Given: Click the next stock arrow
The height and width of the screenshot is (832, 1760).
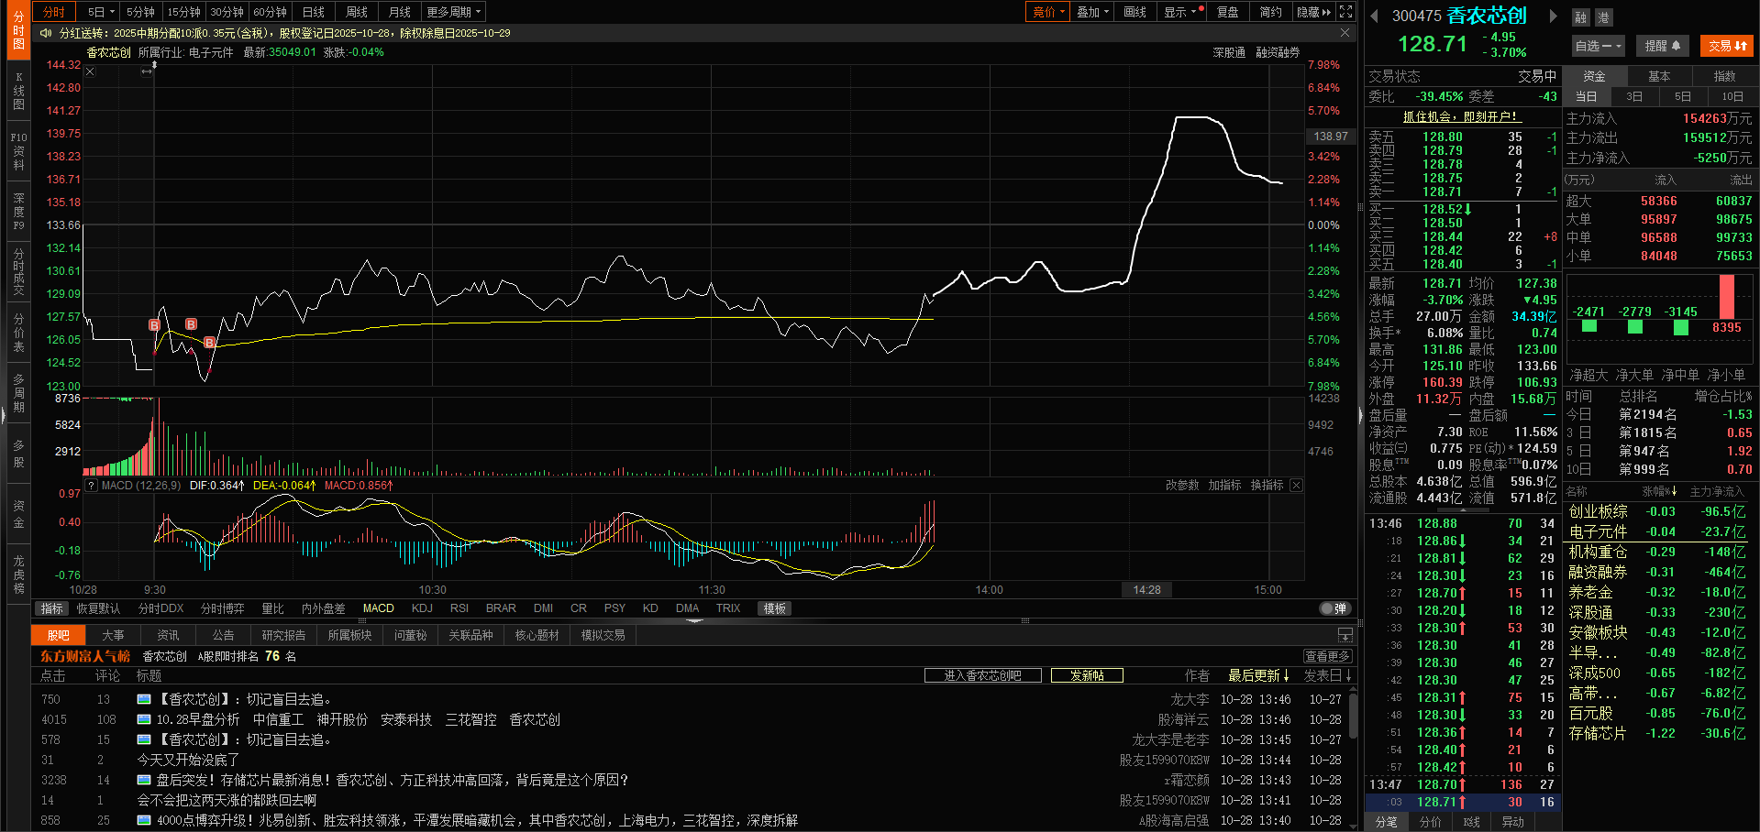Looking at the screenshot, I should (x=1553, y=16).
